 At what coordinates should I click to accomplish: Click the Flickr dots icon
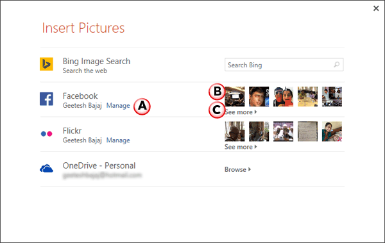click(46, 134)
